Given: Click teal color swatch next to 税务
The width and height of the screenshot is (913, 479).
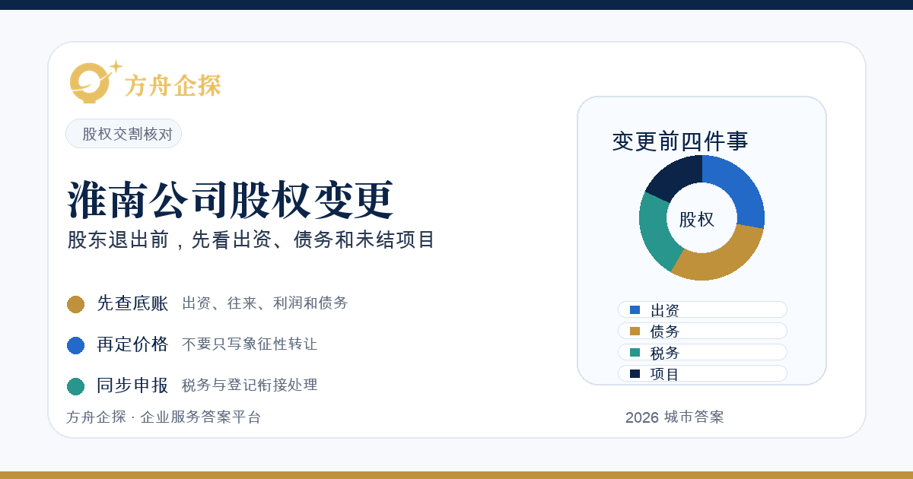Looking at the screenshot, I should 635,352.
